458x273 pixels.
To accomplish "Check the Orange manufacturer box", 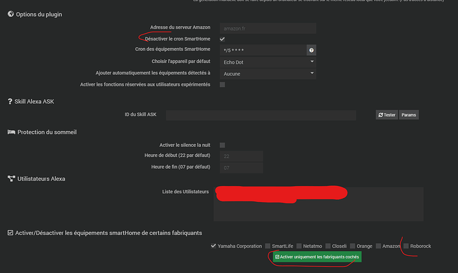I will 352,246.
